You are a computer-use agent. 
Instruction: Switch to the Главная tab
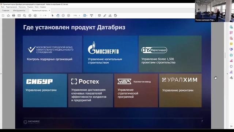point(6,11)
